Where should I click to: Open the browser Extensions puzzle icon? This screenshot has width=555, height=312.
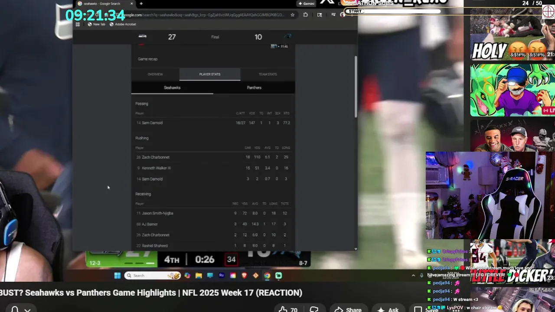pyautogui.click(x=306, y=15)
